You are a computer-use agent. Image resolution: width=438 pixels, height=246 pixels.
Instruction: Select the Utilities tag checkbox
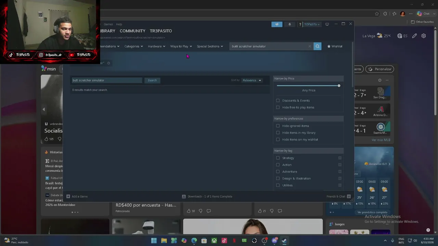(x=278, y=185)
